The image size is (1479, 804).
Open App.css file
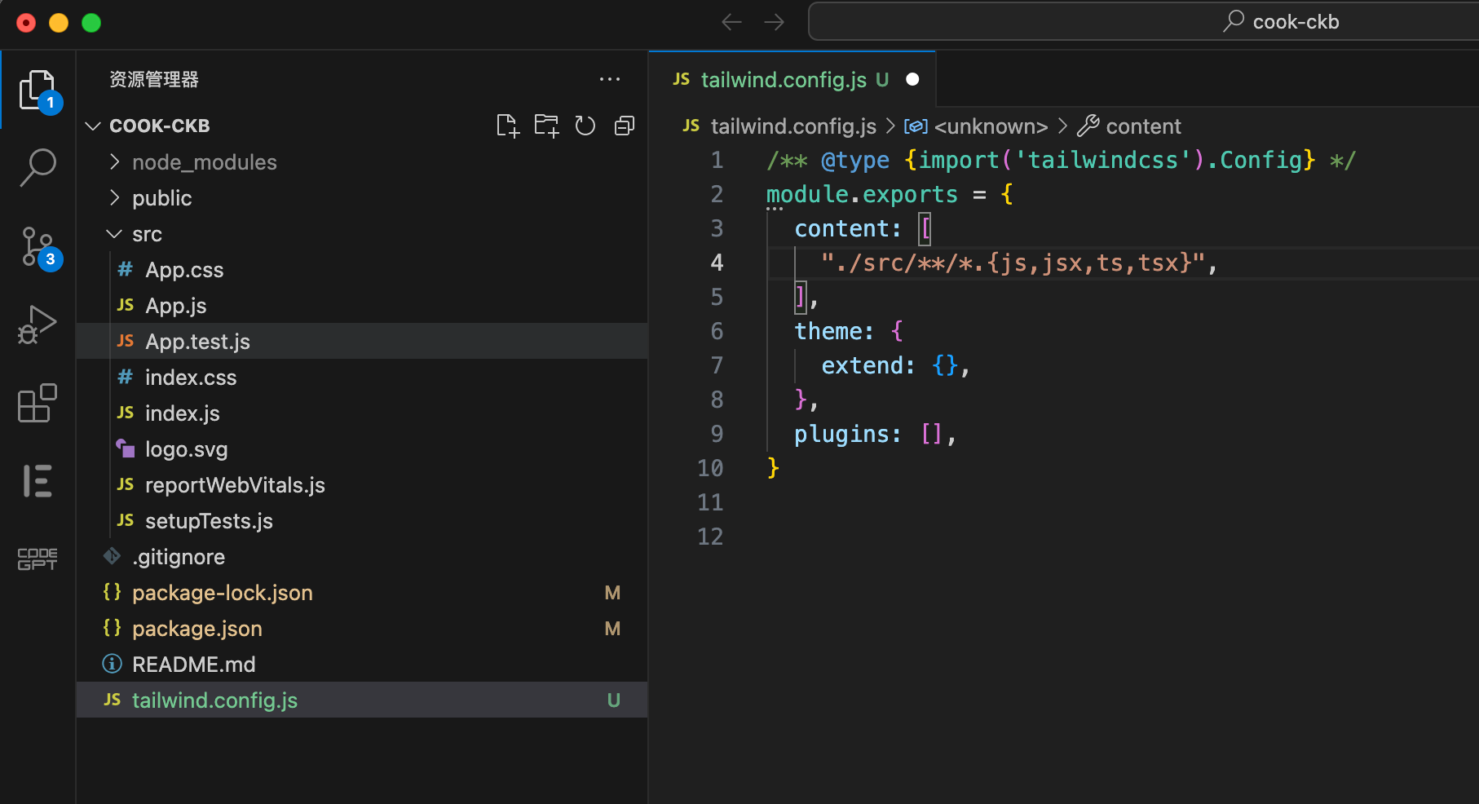(x=362, y=270)
